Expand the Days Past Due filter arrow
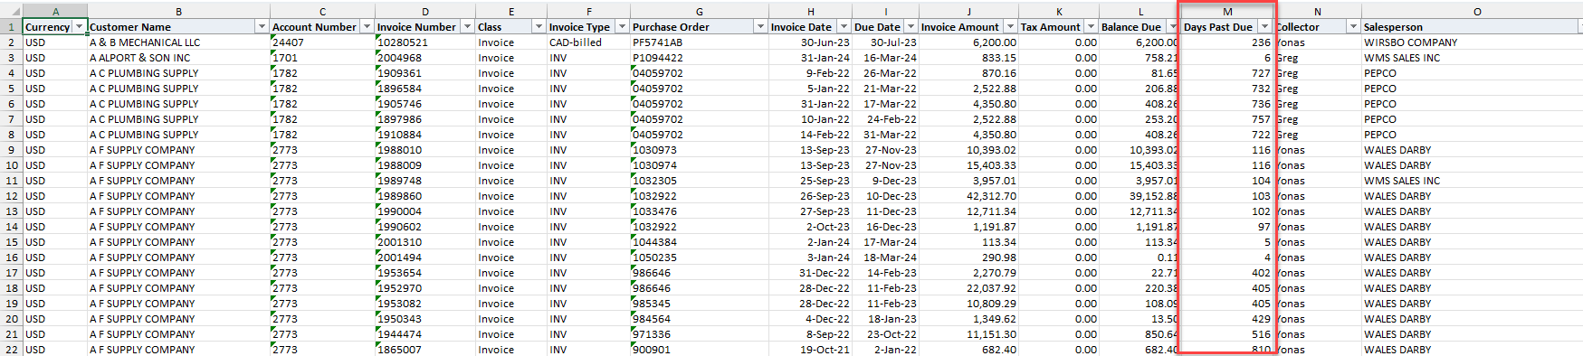Screen dimensions: 1583x356 [1265, 27]
